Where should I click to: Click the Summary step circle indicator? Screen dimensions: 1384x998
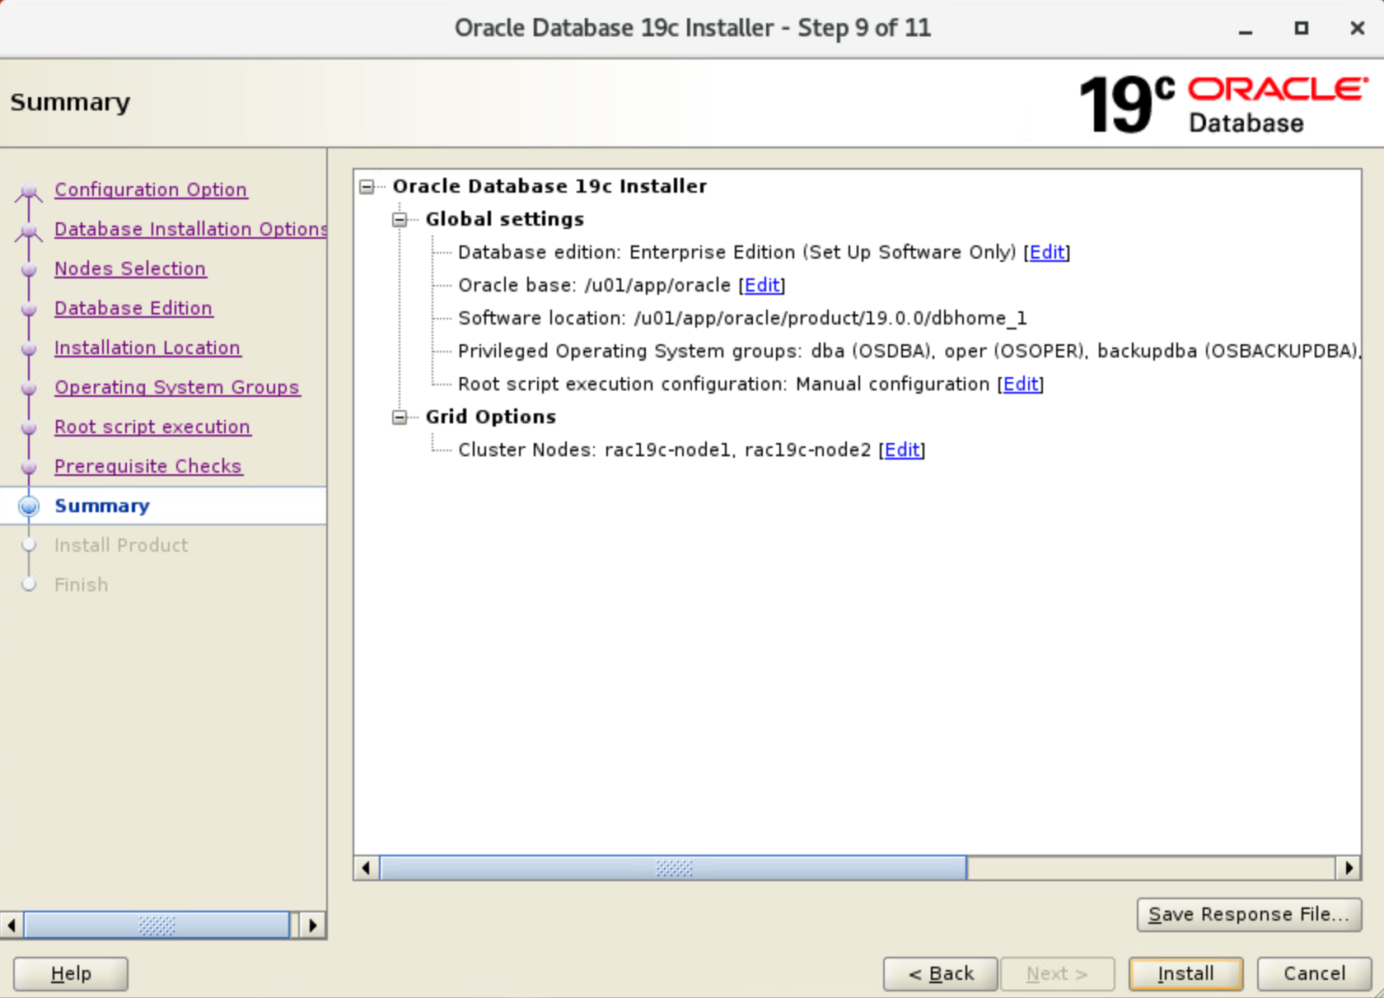(x=29, y=506)
